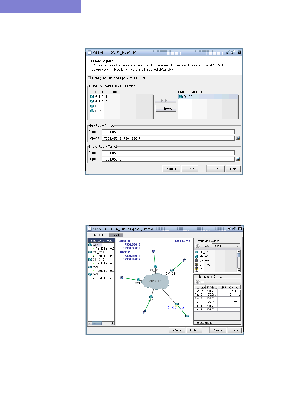Click restore-down icon in Hub-and-Spoke dialog title bar
The height and width of the screenshot is (401, 300).
(228, 52)
